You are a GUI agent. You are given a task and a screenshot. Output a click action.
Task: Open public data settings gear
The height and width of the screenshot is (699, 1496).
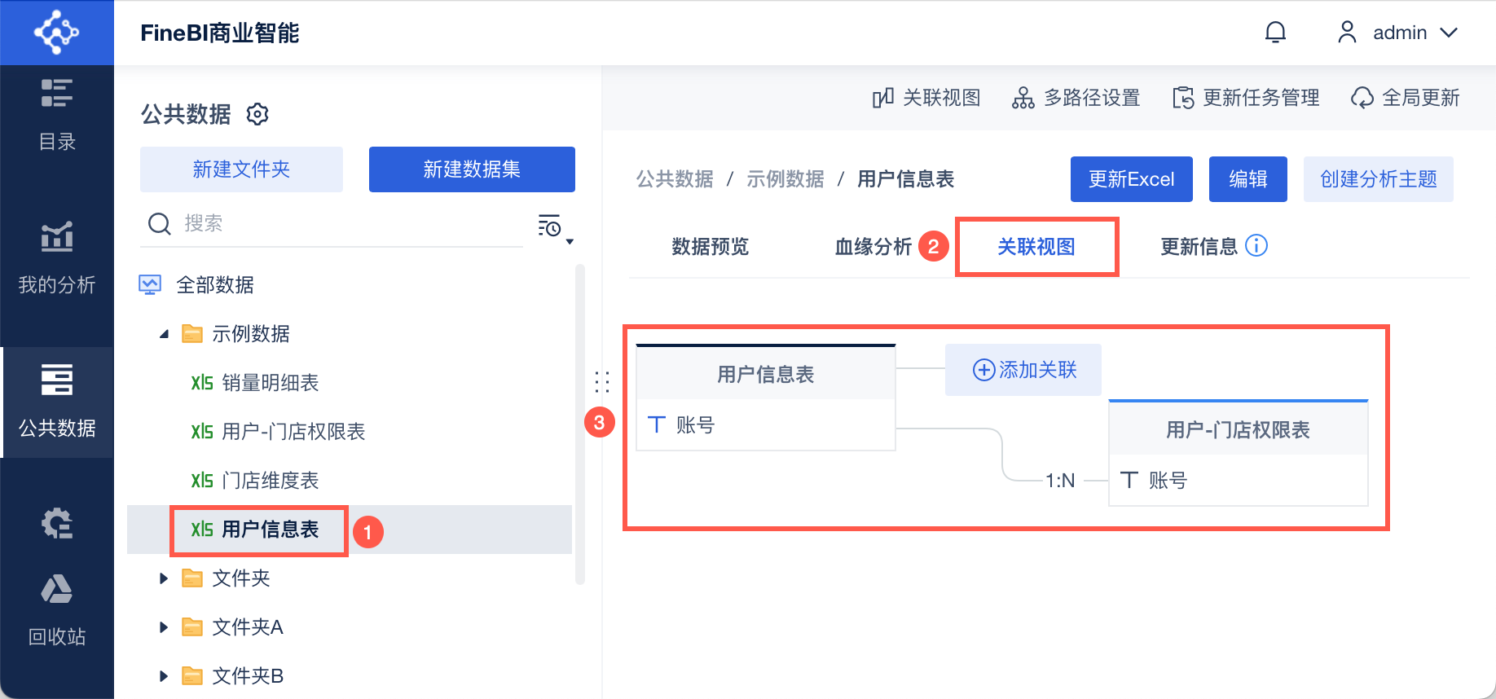[257, 114]
